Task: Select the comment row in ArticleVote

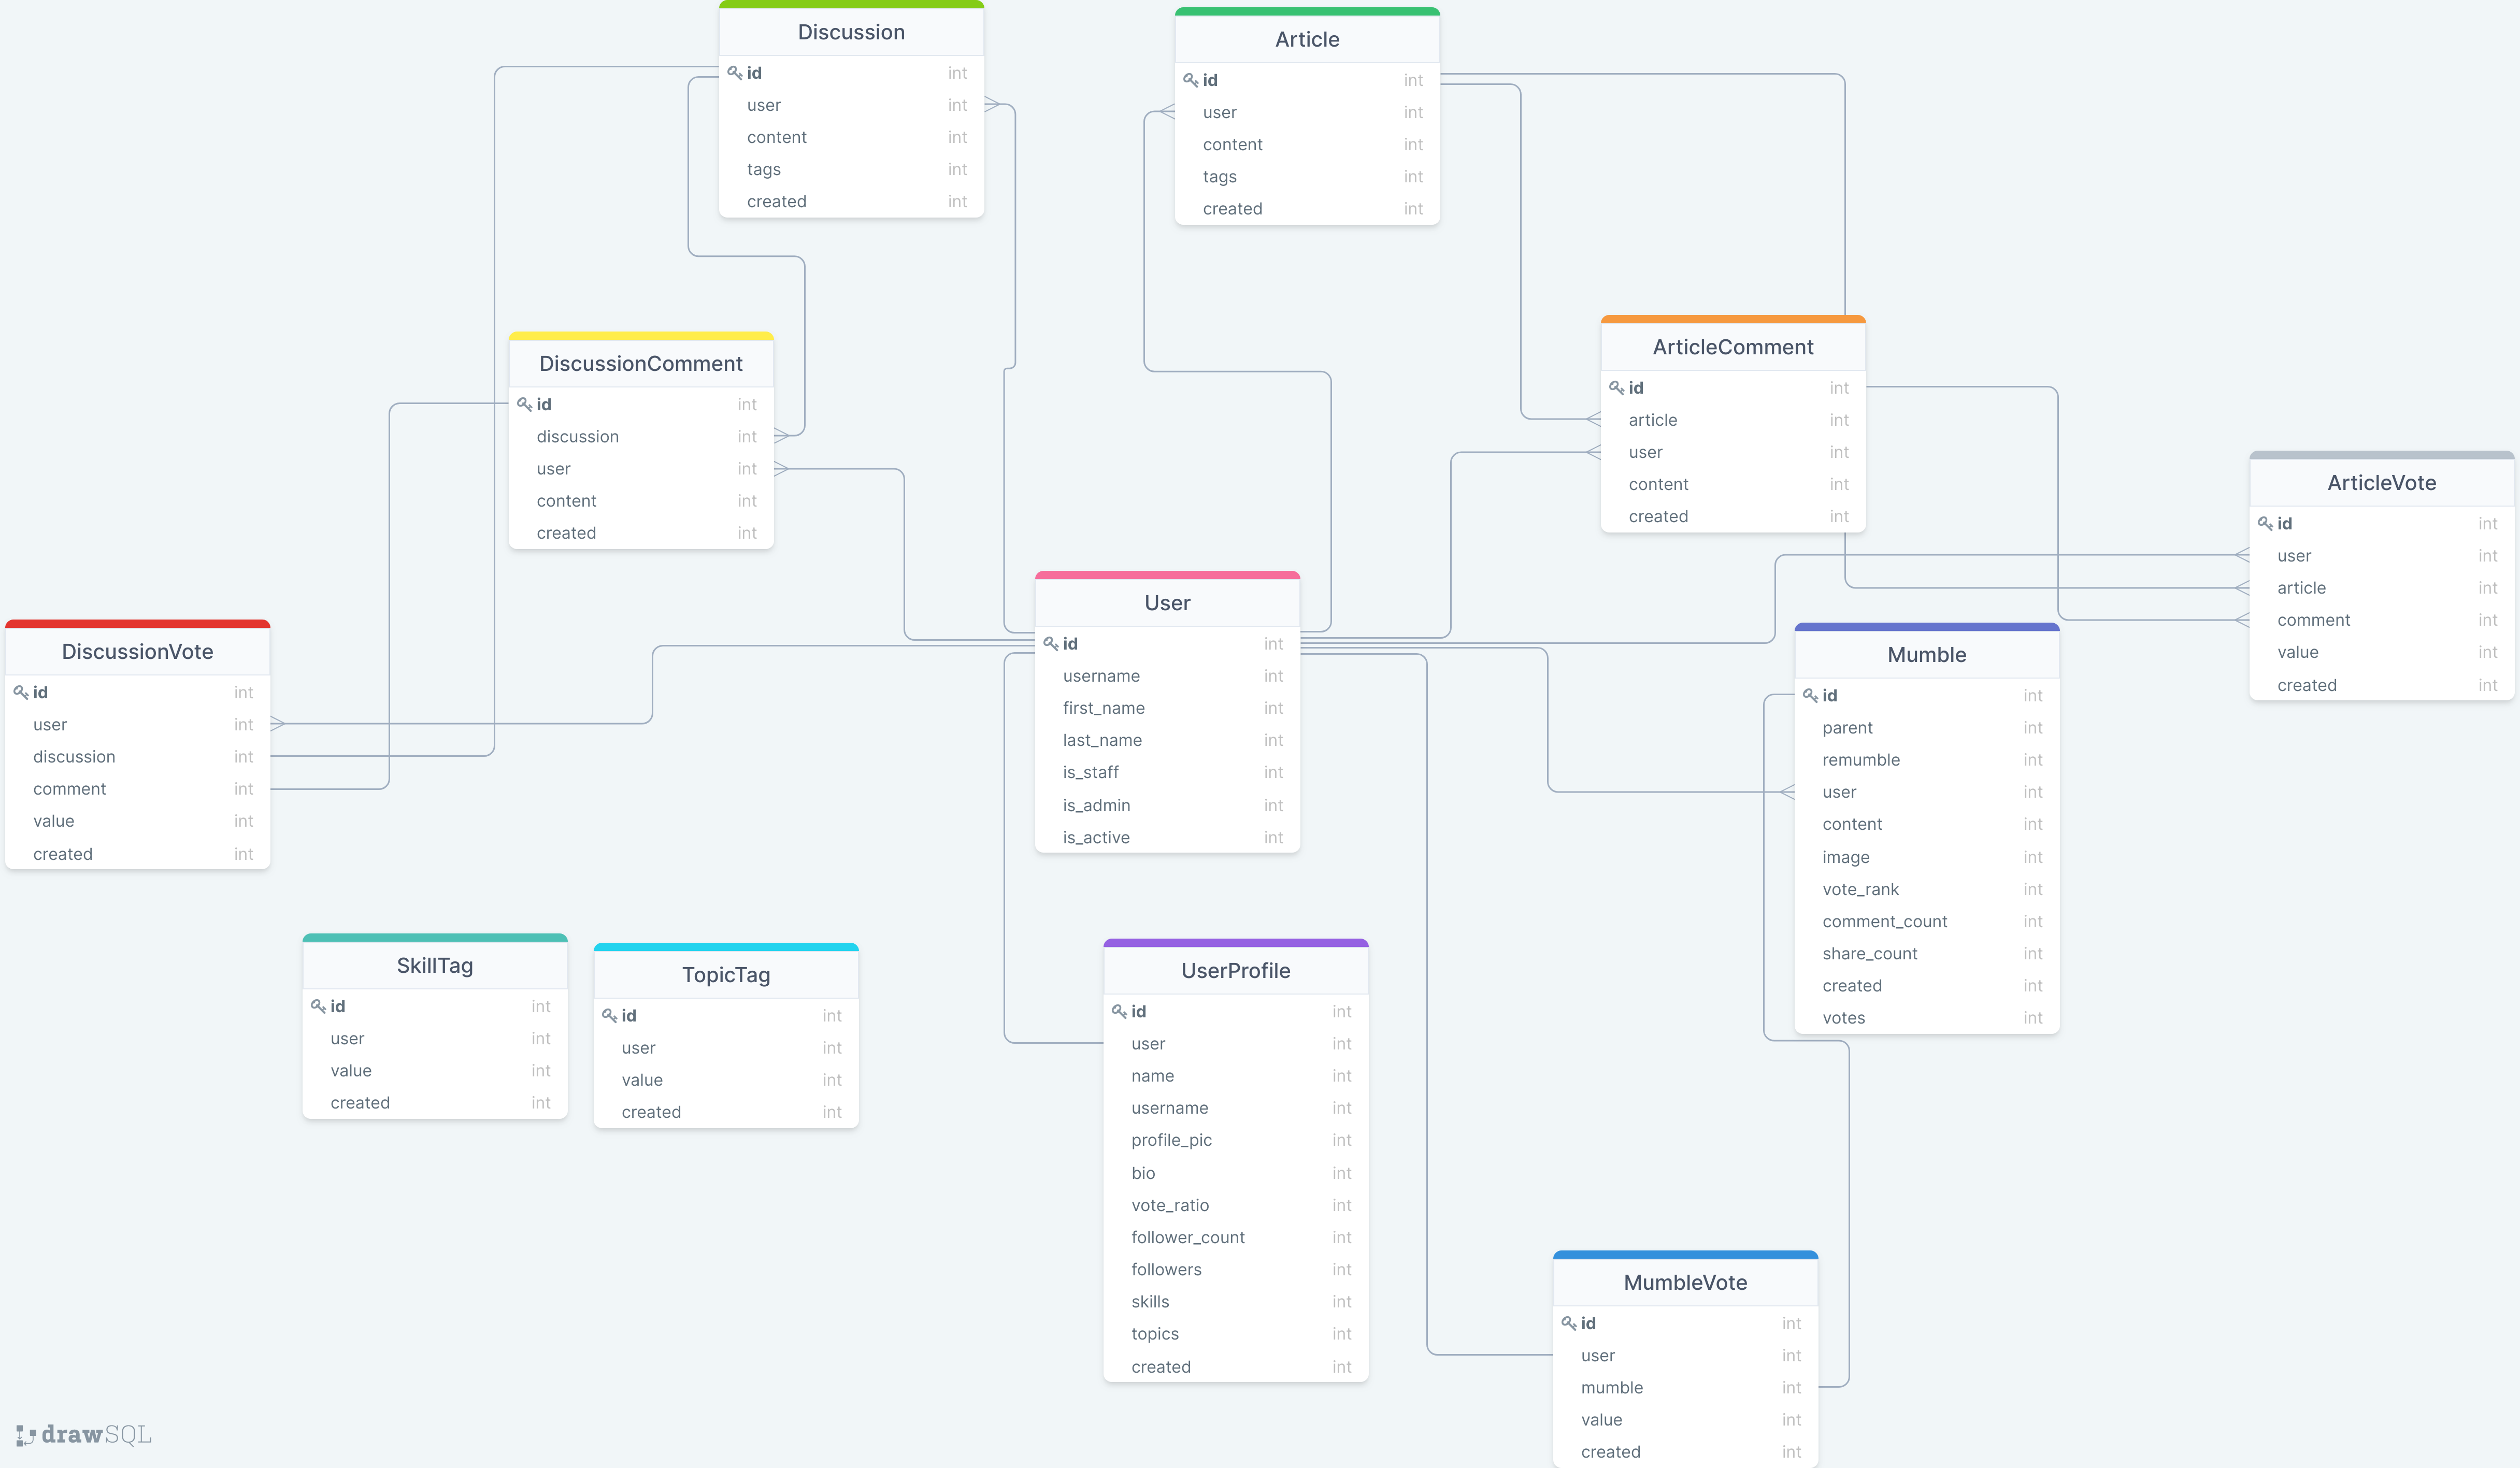Action: pyautogui.click(x=2313, y=620)
